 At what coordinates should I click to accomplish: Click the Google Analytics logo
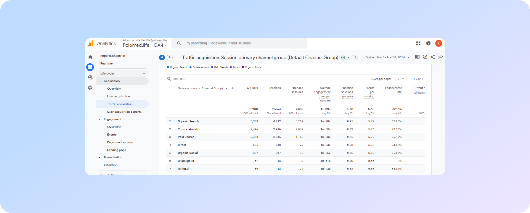pos(90,43)
